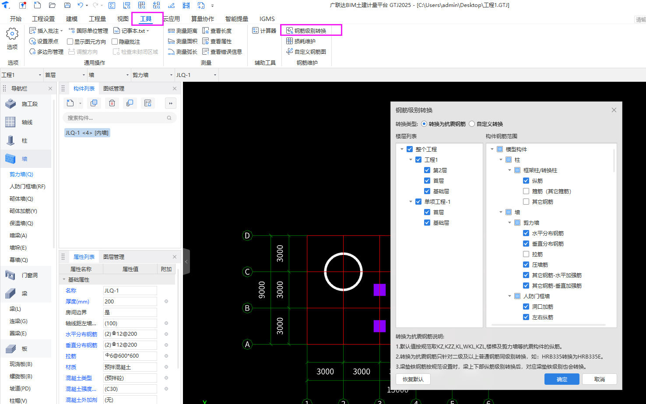Check 箍筋（其它箍筋）checkbox

pos(526,191)
